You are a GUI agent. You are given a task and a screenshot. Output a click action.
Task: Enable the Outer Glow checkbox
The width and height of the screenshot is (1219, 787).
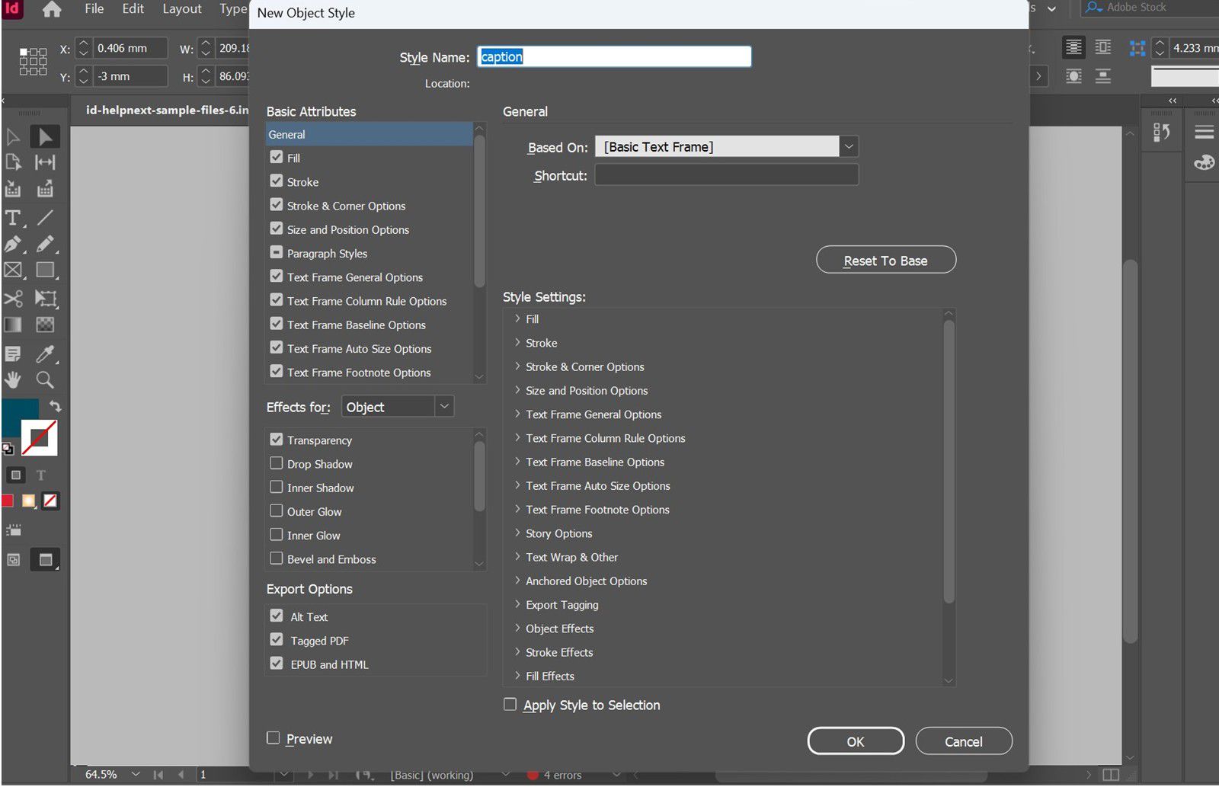point(277,510)
